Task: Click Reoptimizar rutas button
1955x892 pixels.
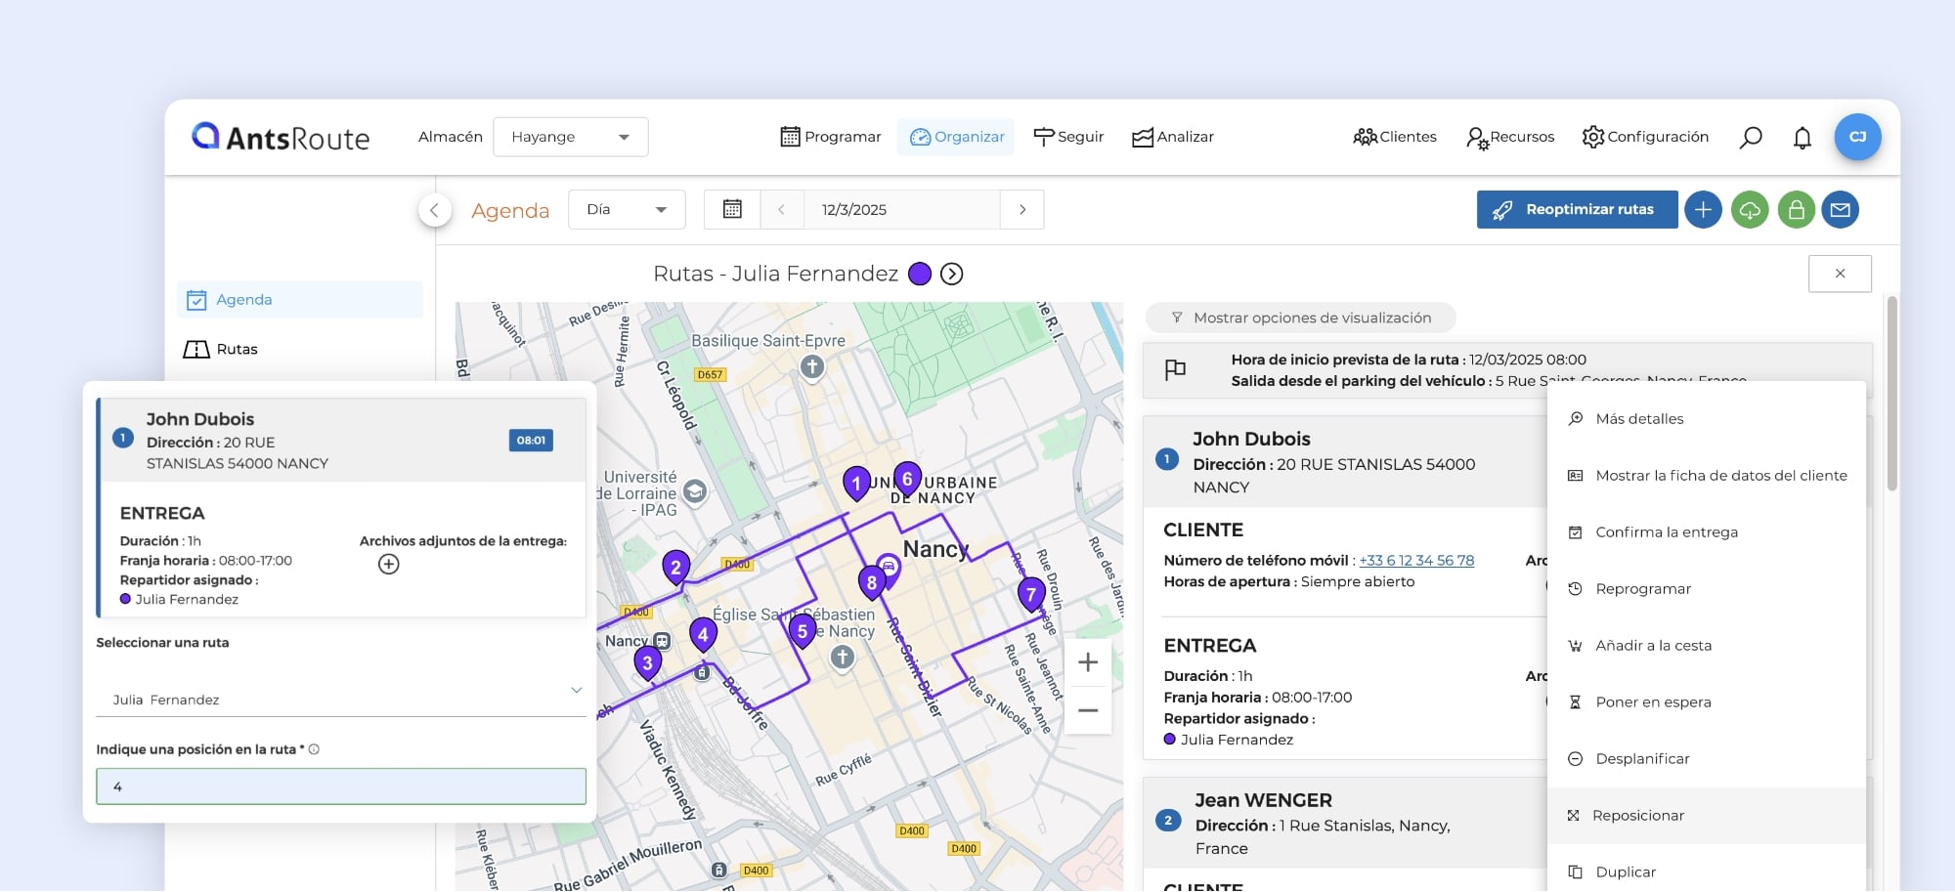Action: coord(1576,210)
